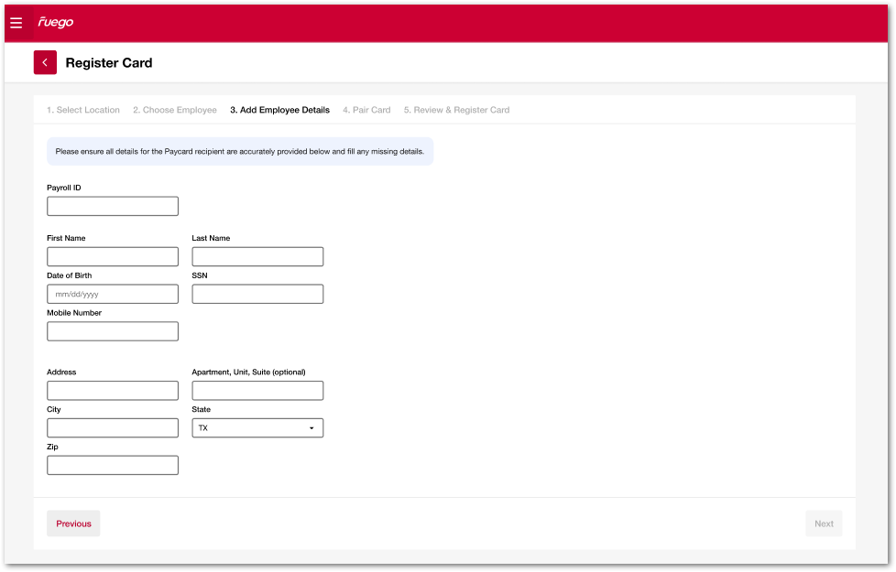Expand the State dropdown showing TX
The width and height of the screenshot is (896, 572).
[257, 428]
